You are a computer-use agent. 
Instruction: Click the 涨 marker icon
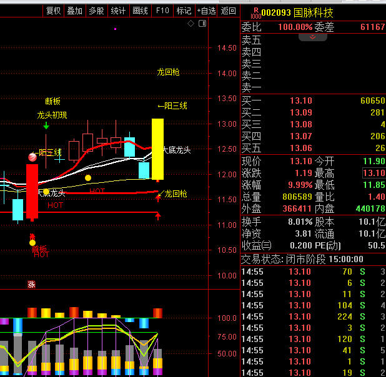click(x=31, y=285)
